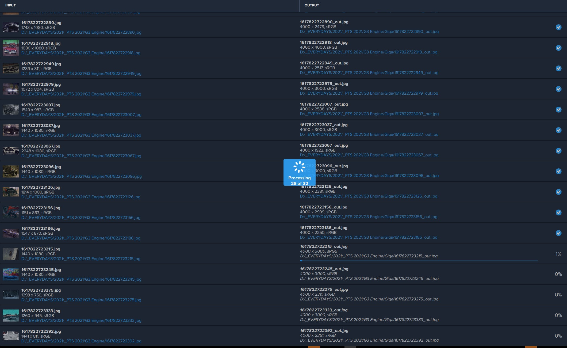This screenshot has width=567, height=348.
Task: Click the completed checkmark for 1617822723156_out.jpg
Action: pyautogui.click(x=558, y=212)
